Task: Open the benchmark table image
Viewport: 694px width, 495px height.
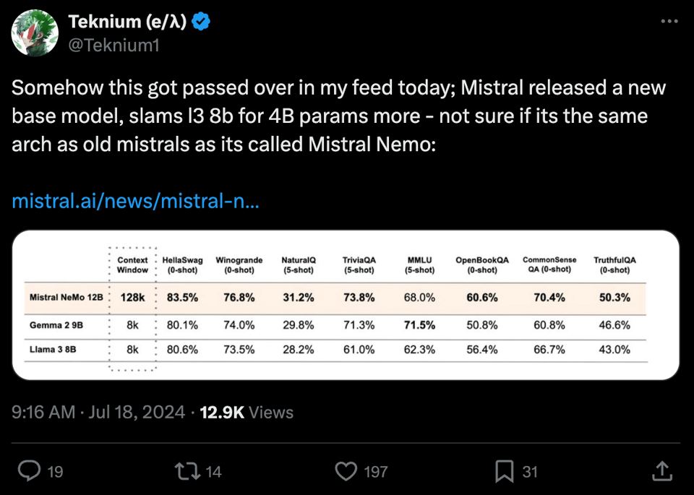Action: tap(346, 304)
